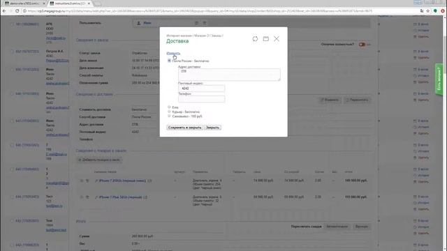Open the green Есть вопрос? side tab
This screenshot has width=447, height=251.
439,79
